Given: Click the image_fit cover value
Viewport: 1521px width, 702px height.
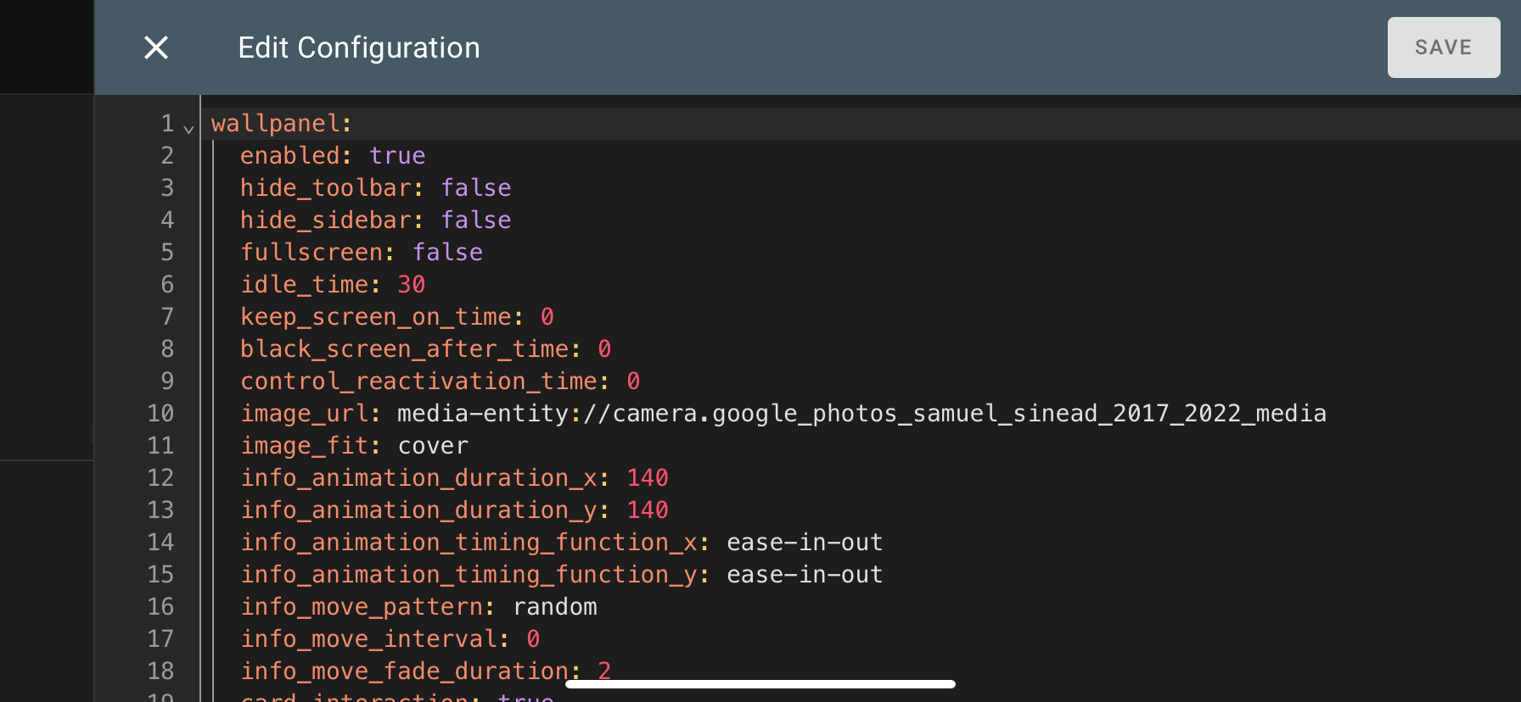Looking at the screenshot, I should pyautogui.click(x=433, y=446).
